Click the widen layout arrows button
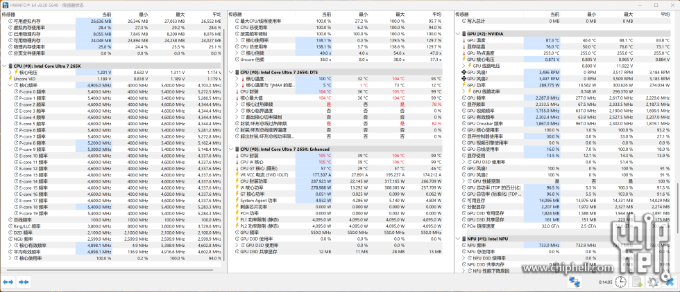The image size is (680, 292). 8,282
